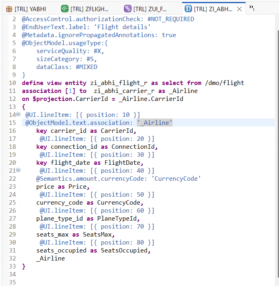Collapse the fold marker at line 21
Screen dimensions: 279x286
[x=18, y=171]
